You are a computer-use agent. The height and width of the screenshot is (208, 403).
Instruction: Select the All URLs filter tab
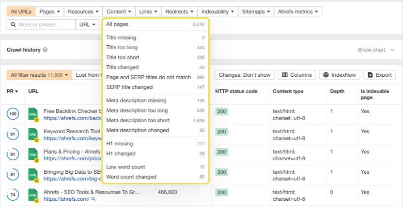pos(21,12)
